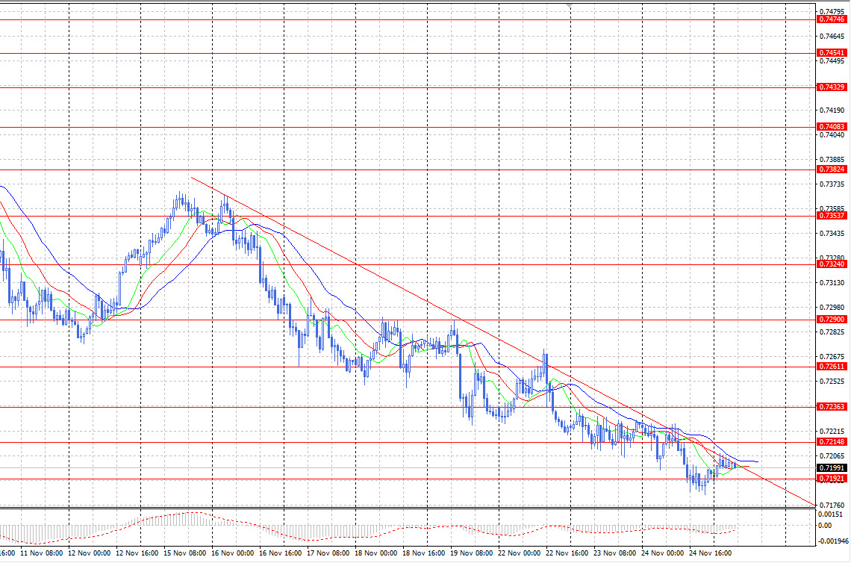Click the time label 18 Nov 00:00

point(375,553)
